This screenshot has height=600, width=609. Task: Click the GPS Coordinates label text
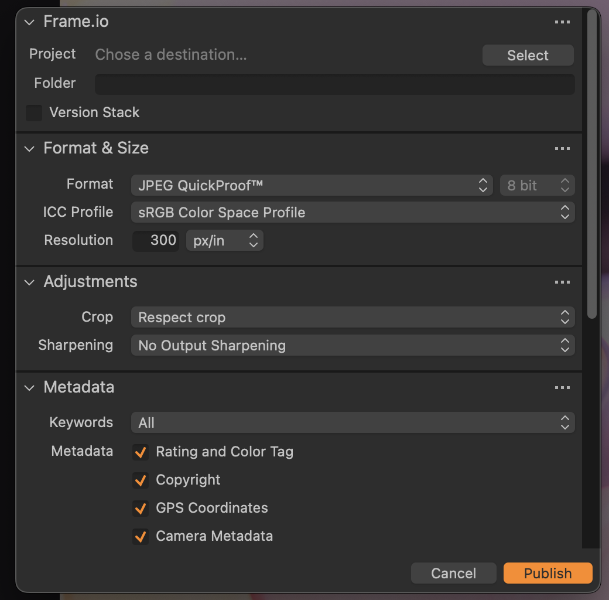click(211, 508)
